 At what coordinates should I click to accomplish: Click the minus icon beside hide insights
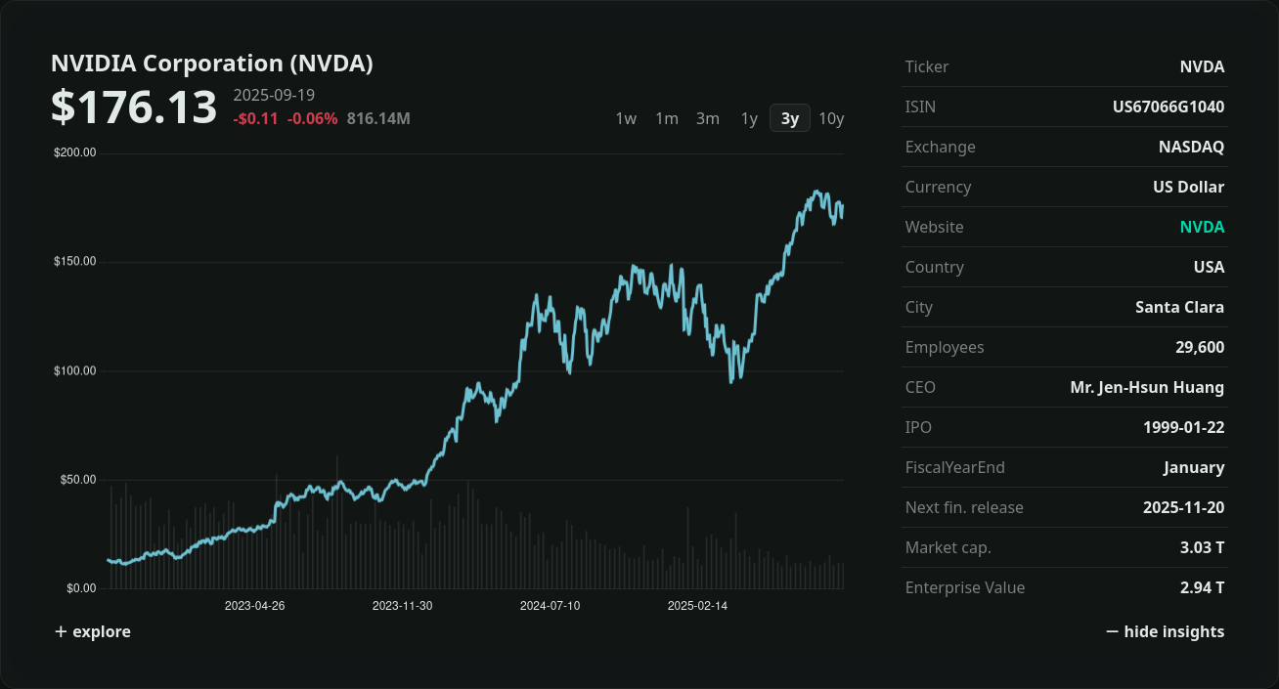click(x=1112, y=631)
